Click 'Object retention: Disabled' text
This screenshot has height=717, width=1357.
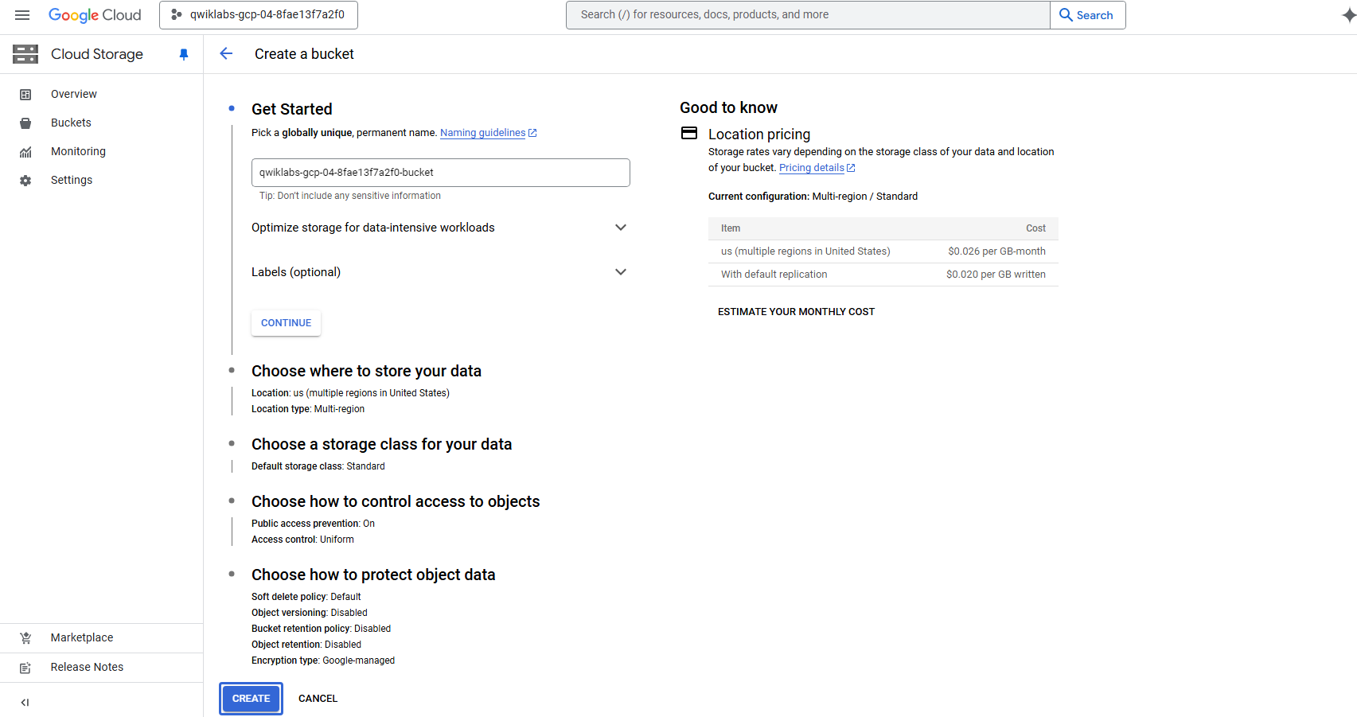click(306, 645)
